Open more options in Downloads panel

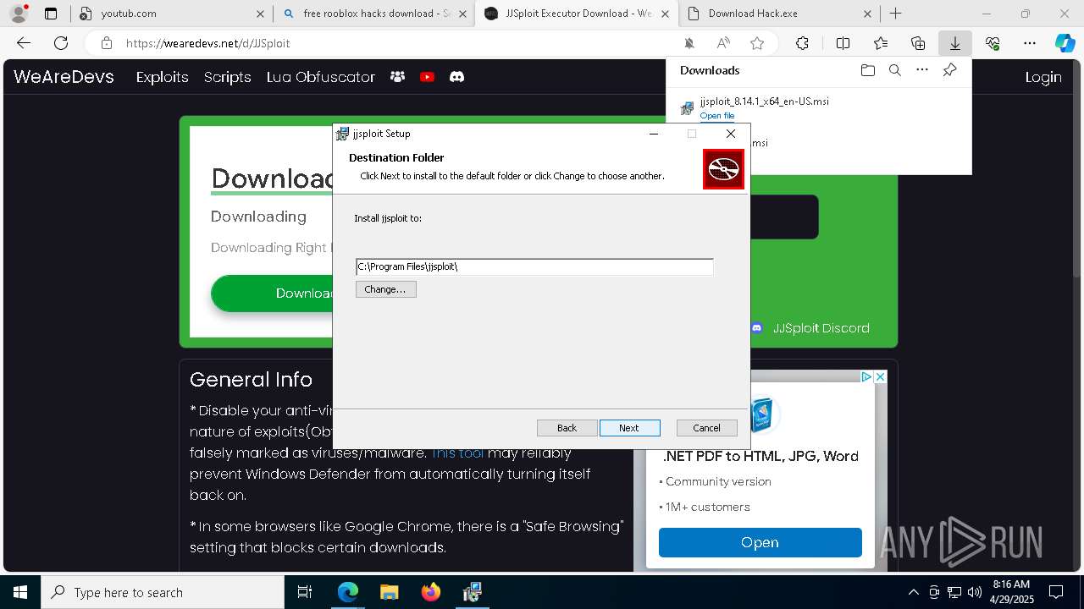click(922, 70)
